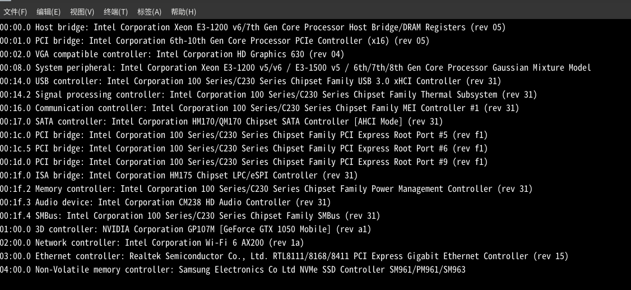The width and height of the screenshot is (631, 290).
Task: Click the ISA bridge HM175 line
Action: (178, 176)
